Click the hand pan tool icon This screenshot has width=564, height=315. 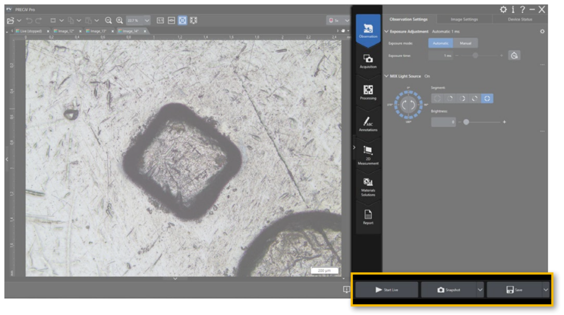(x=343, y=31)
